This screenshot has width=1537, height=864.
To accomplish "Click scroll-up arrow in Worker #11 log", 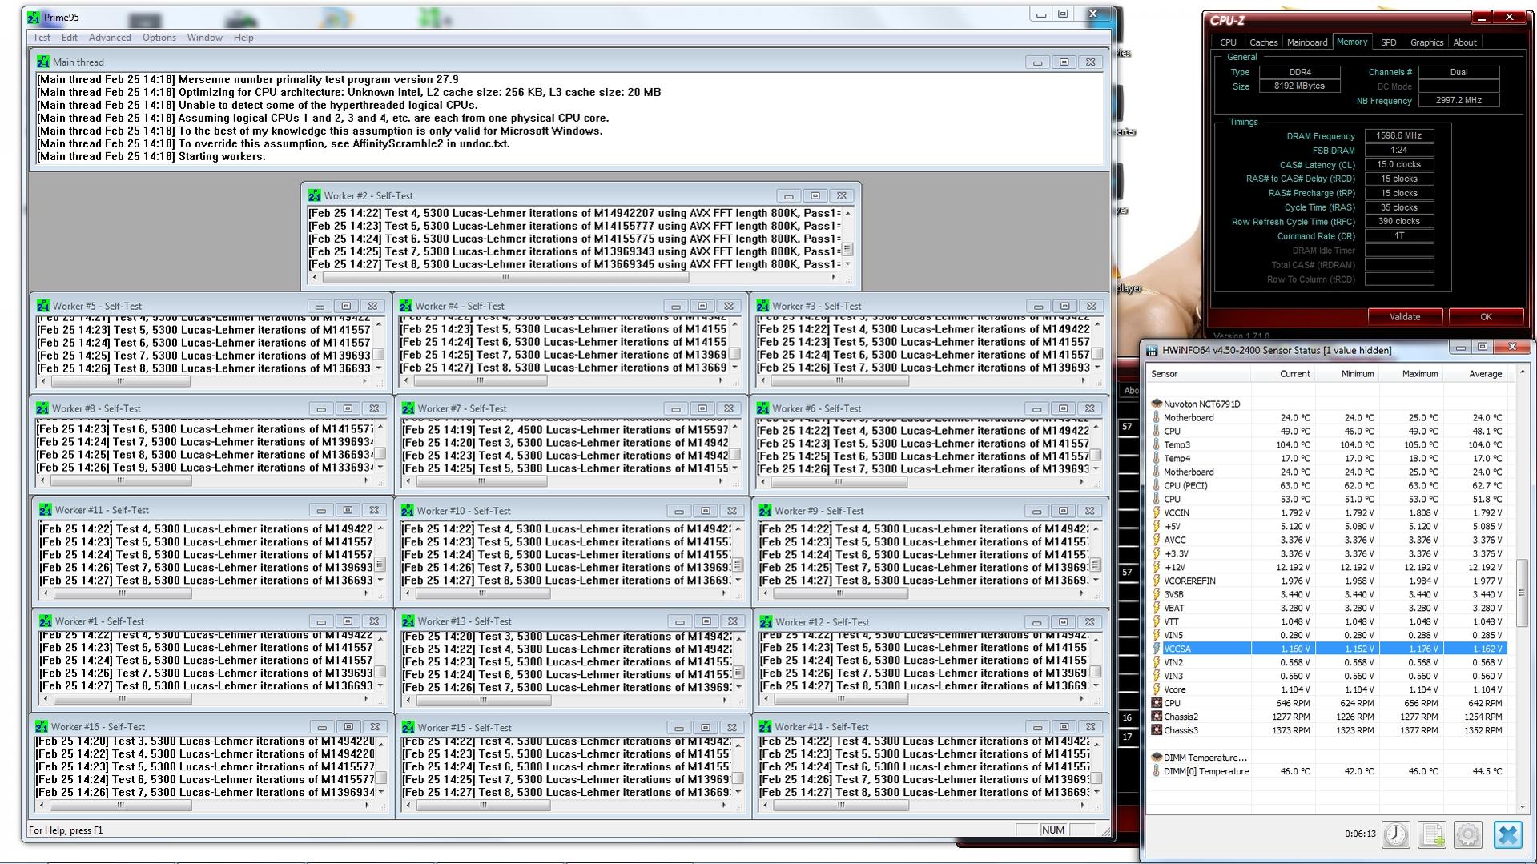I will click(380, 528).
